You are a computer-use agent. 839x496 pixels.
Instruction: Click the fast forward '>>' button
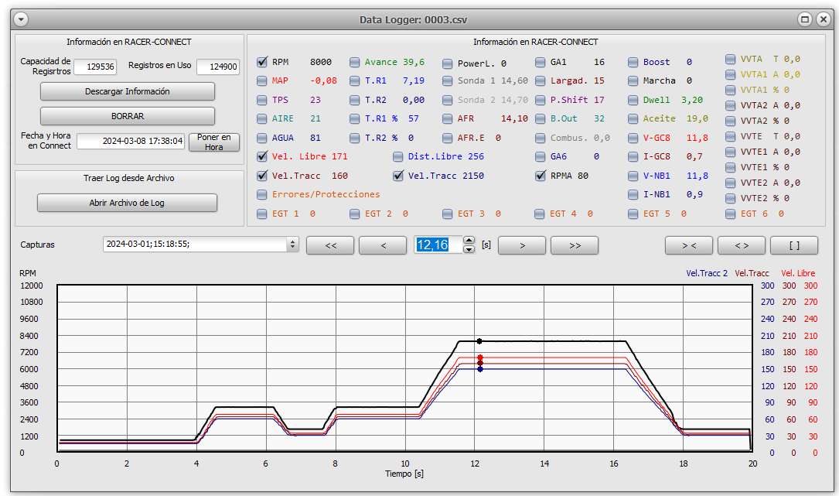(574, 245)
